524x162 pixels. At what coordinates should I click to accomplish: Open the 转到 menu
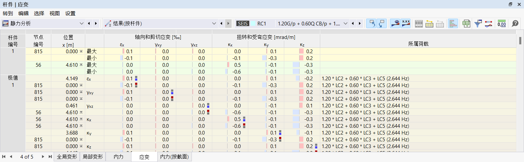(8, 14)
